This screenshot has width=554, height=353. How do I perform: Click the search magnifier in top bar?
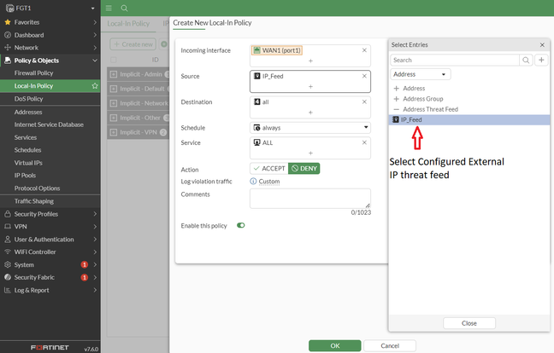tap(124, 9)
